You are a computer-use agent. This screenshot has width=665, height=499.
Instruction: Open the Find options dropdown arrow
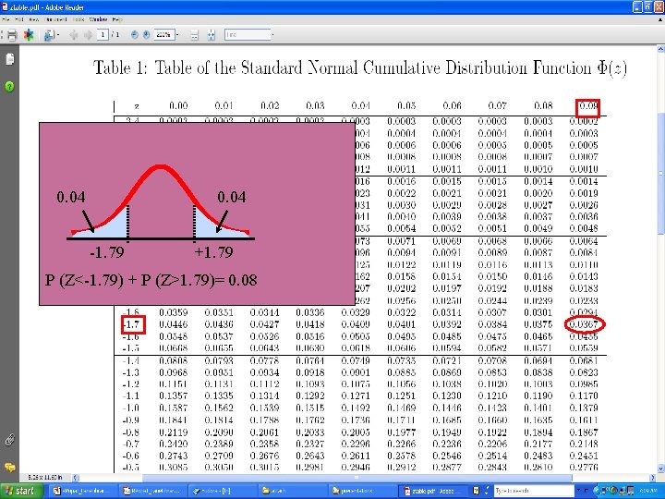(272, 35)
